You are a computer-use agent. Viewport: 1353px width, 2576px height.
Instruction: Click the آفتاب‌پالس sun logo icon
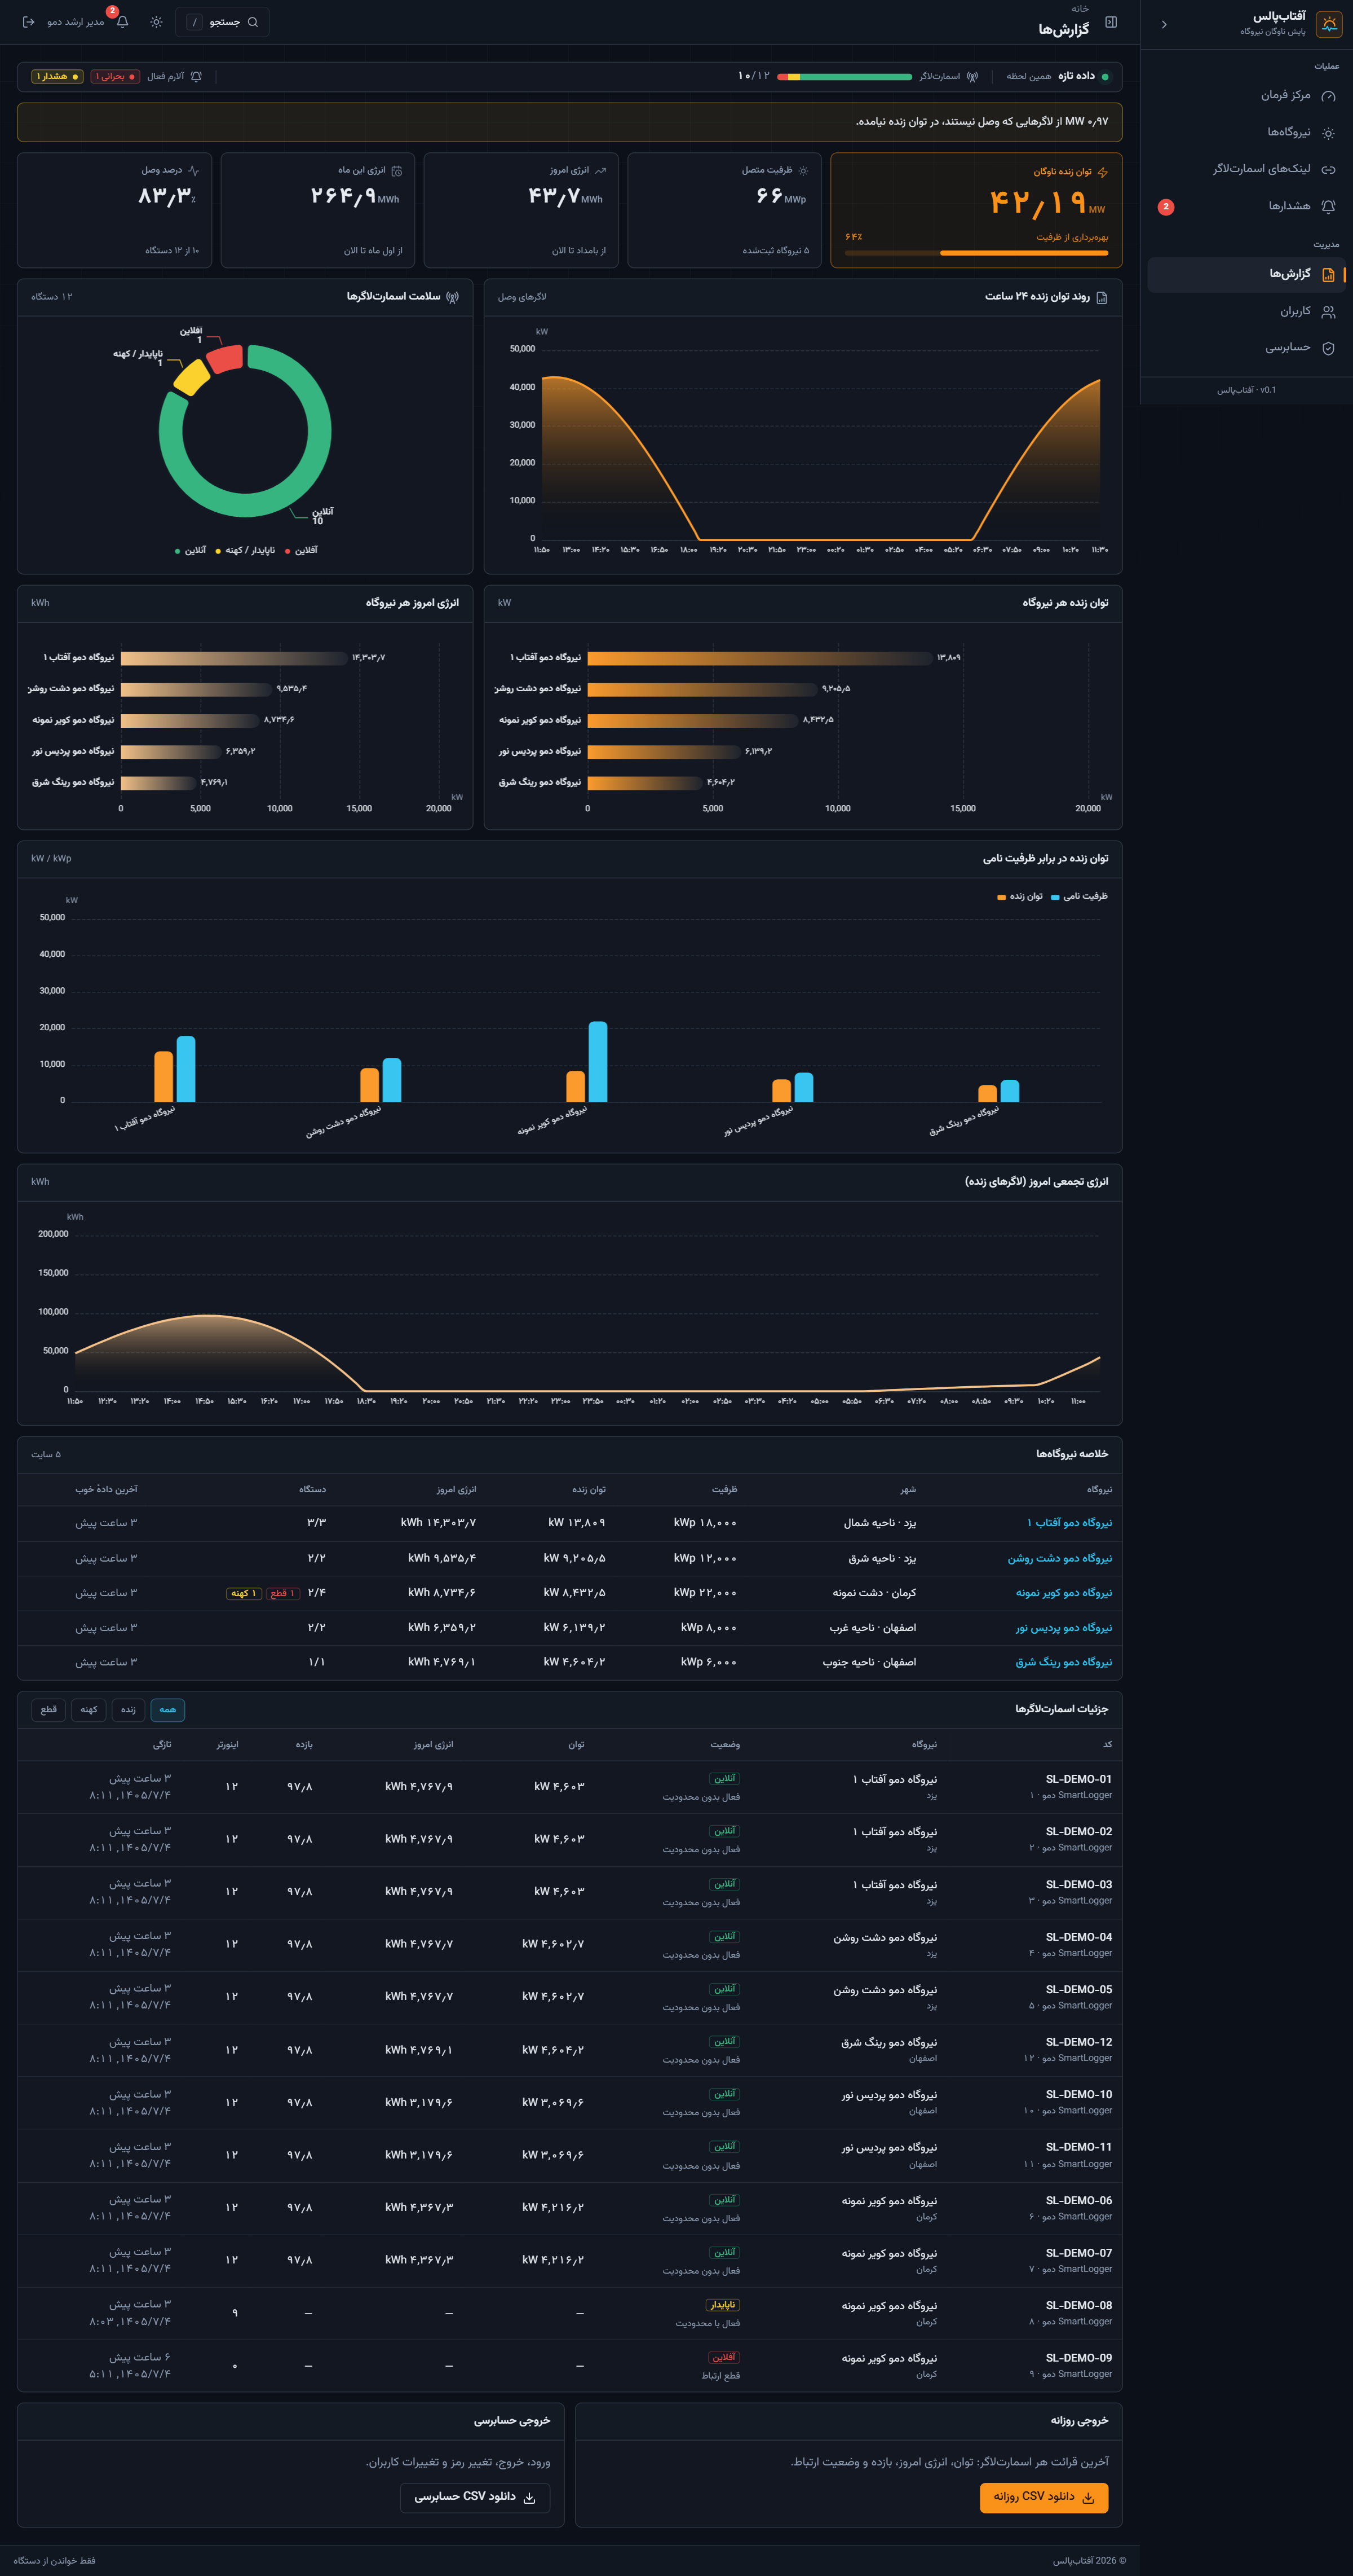tap(1328, 24)
